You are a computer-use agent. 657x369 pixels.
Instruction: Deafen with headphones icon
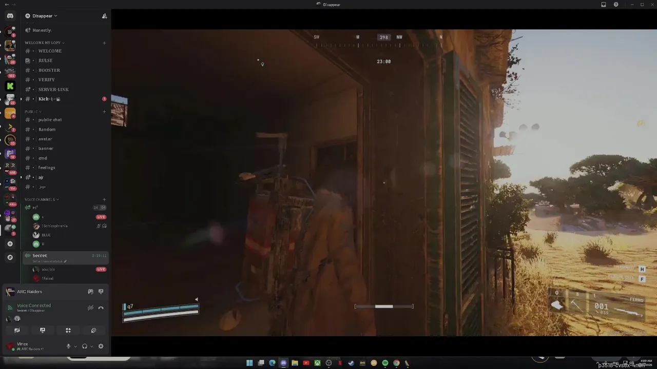(85, 346)
